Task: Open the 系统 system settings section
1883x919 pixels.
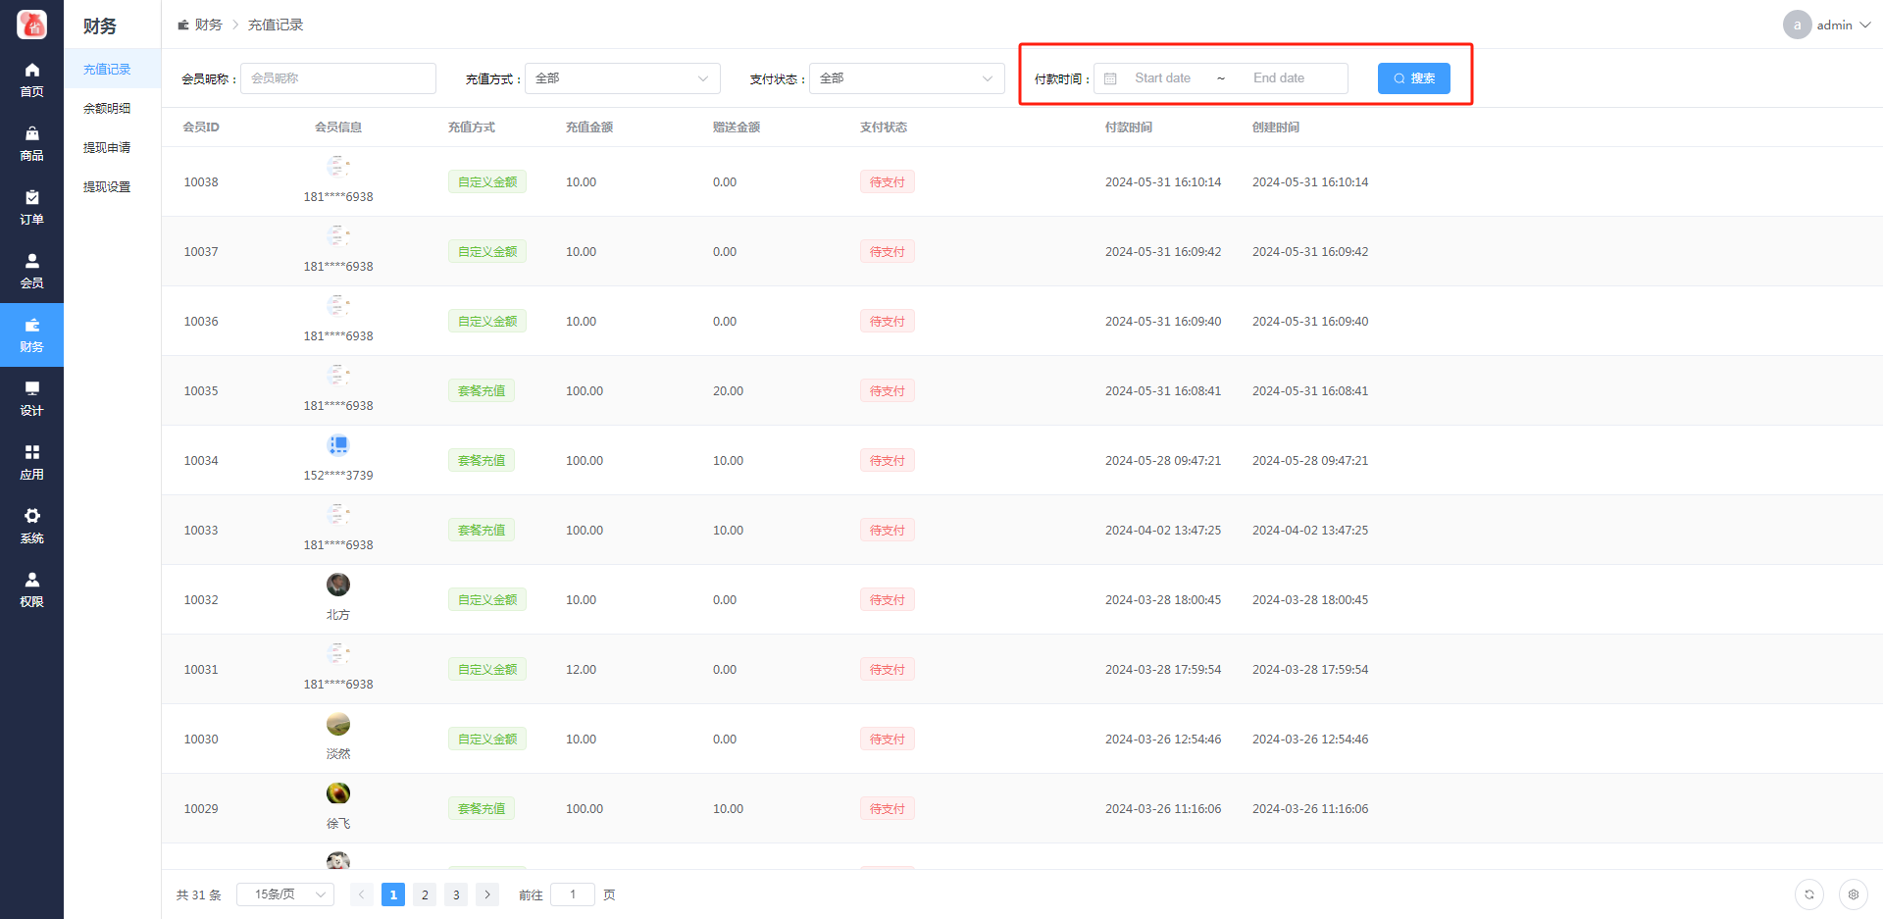Action: pyautogui.click(x=31, y=526)
